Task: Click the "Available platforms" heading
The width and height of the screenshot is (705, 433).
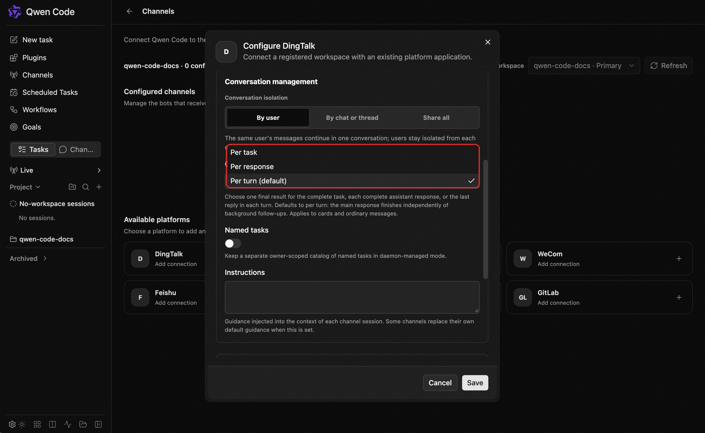Action: (x=157, y=220)
